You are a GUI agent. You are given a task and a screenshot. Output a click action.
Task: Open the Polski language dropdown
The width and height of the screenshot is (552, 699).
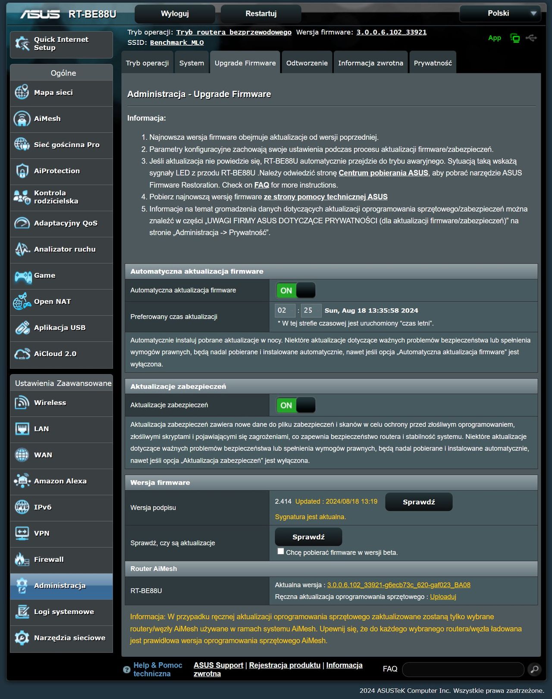pyautogui.click(x=500, y=13)
